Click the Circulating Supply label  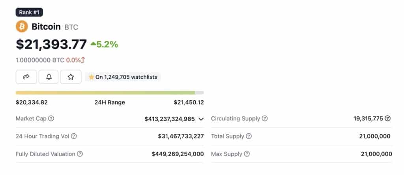tap(236, 118)
